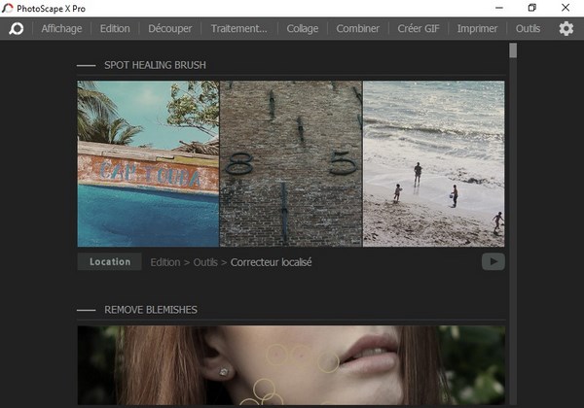The image size is (584, 408).
Task: Select the beach with people thumbnail
Action: pos(434,163)
